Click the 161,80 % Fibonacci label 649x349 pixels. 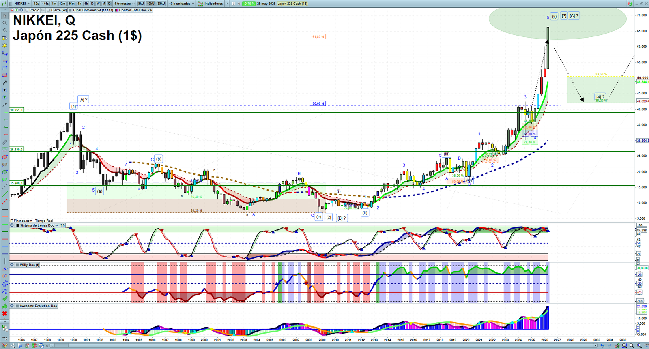[318, 37]
